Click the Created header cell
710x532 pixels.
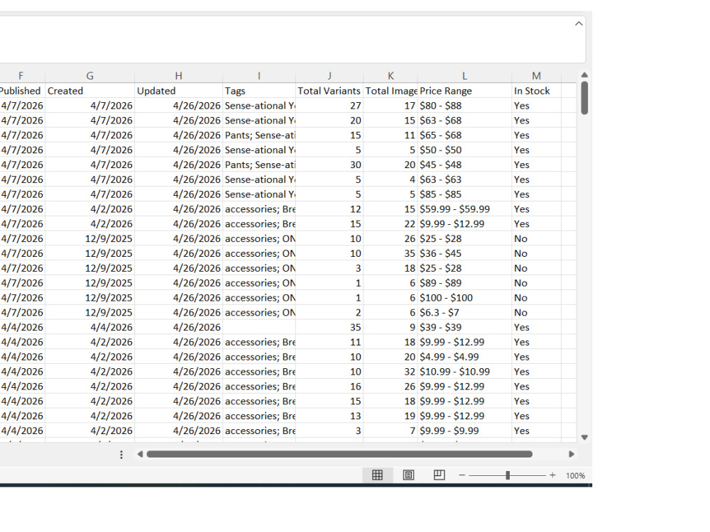pos(89,91)
